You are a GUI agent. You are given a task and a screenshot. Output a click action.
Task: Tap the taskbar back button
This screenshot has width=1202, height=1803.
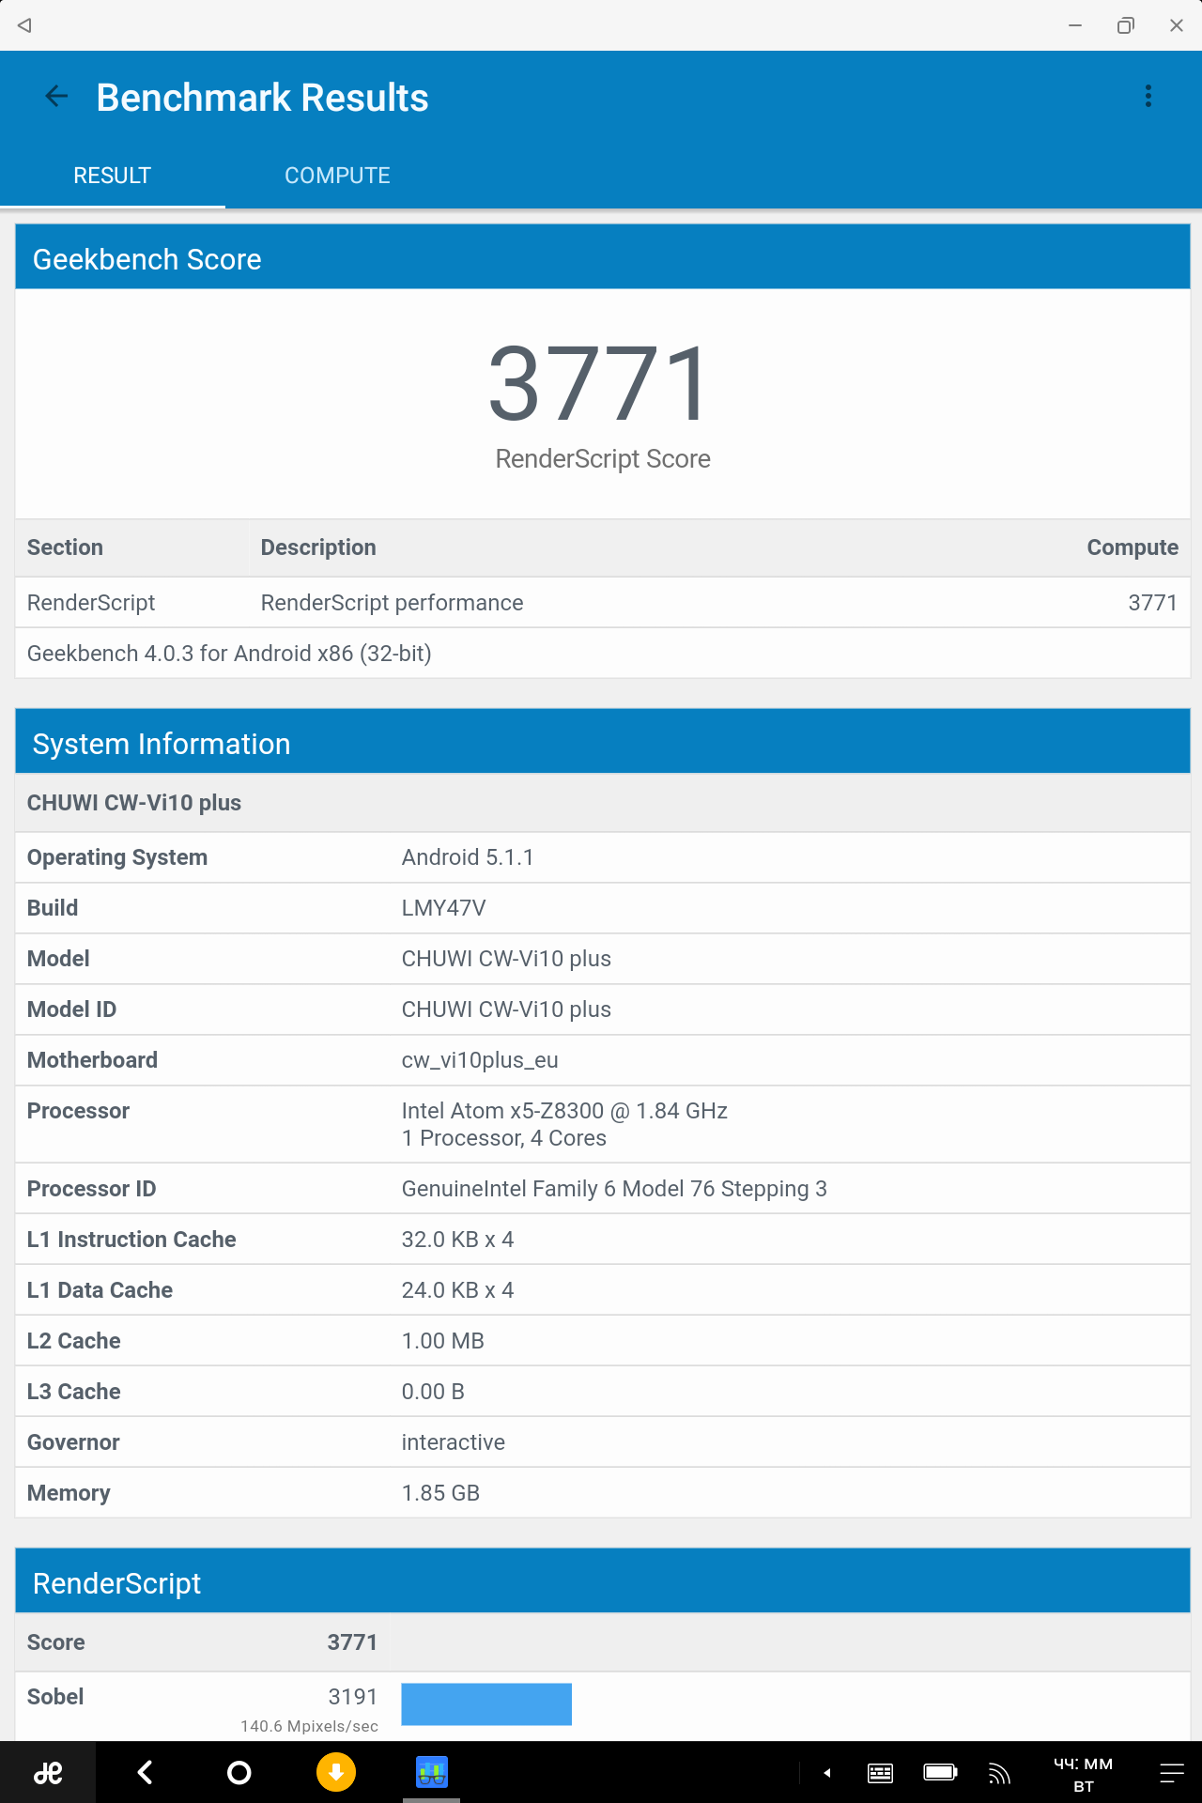(x=146, y=1772)
